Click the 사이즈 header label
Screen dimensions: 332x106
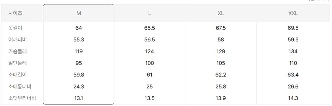click(15, 13)
